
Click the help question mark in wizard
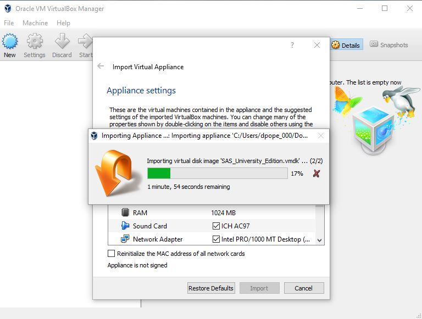click(x=292, y=45)
